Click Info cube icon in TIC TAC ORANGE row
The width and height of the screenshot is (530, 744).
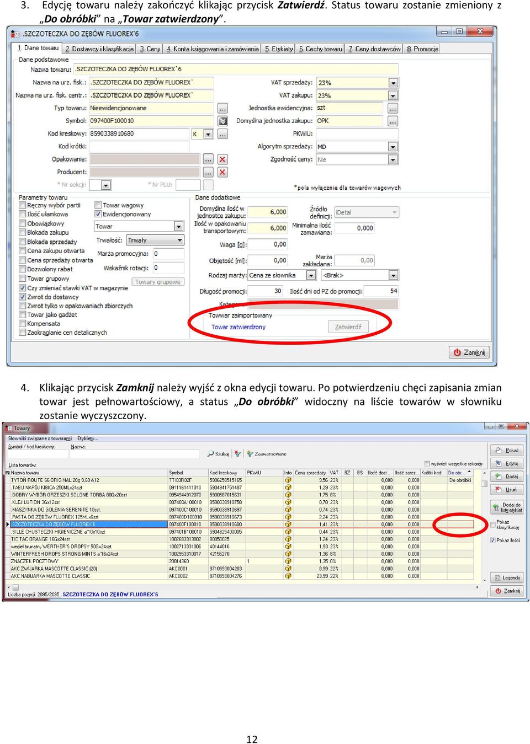click(x=288, y=539)
